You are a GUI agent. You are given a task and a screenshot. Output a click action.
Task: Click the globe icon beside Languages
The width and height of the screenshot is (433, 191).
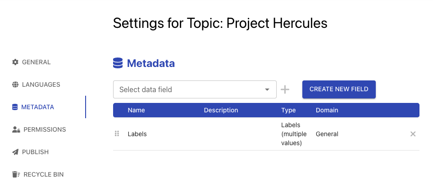click(x=15, y=84)
